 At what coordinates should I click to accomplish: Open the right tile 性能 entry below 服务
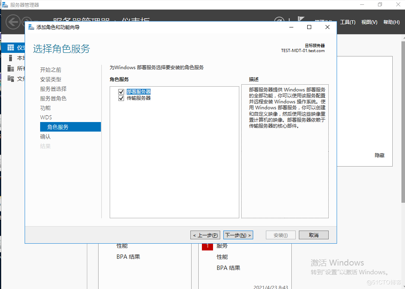(x=222, y=257)
